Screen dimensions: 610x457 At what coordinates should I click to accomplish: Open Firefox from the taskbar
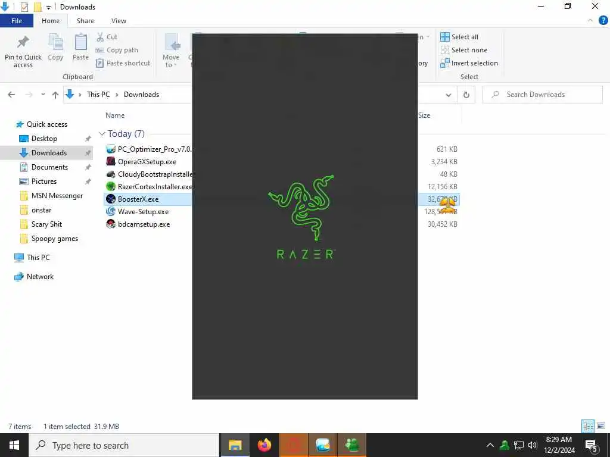point(264,445)
